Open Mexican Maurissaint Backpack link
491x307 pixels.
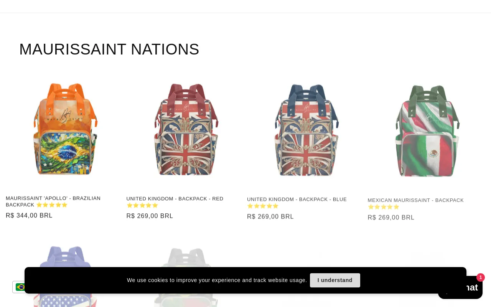point(416,200)
